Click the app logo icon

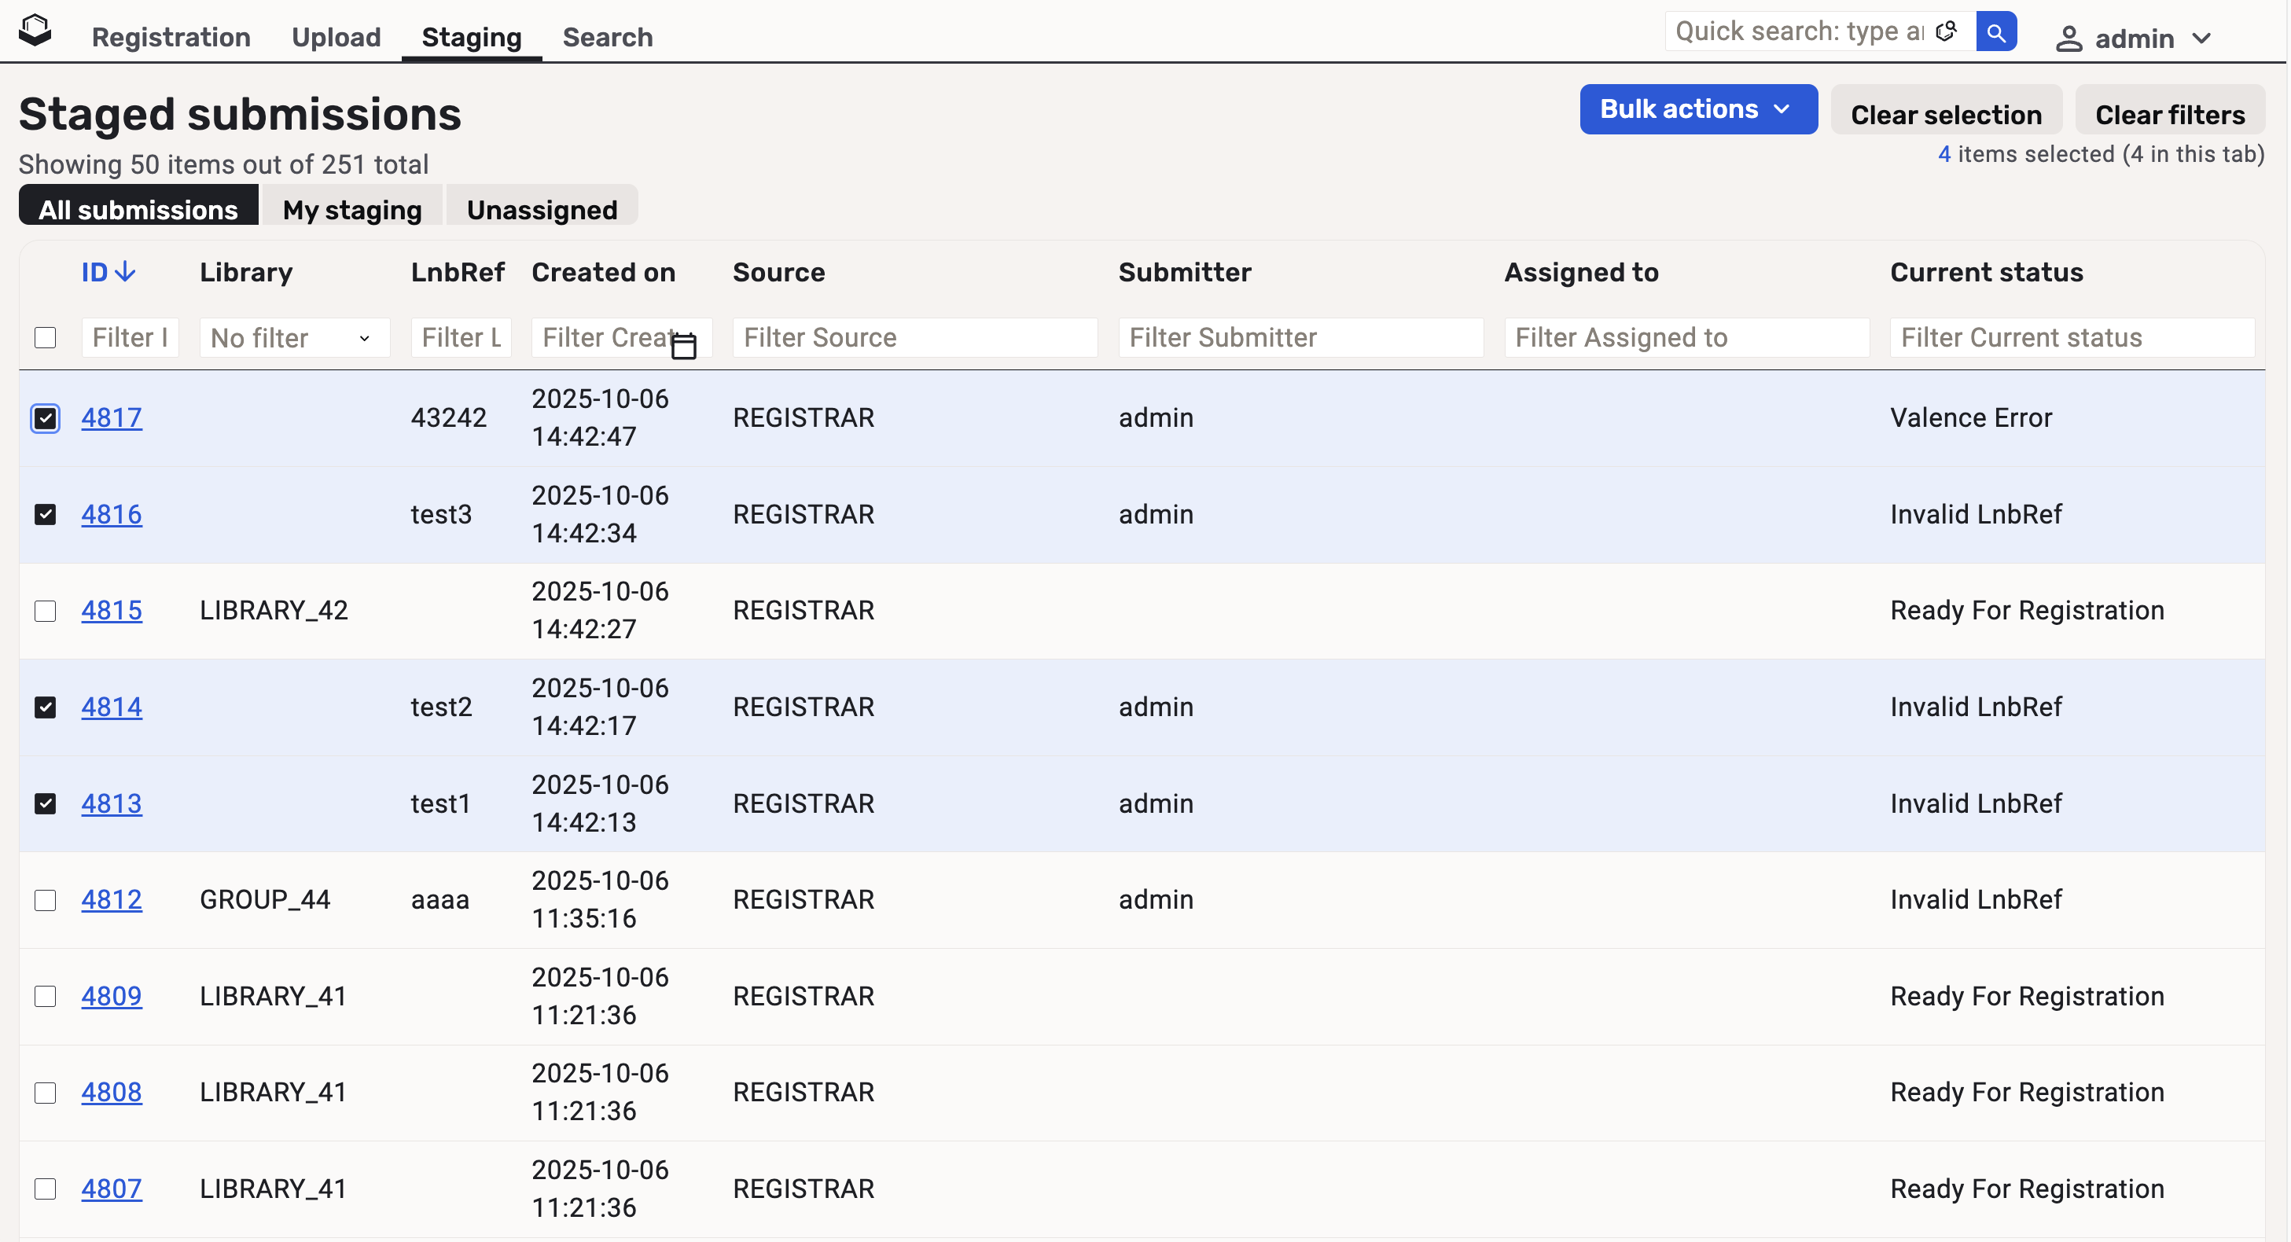[35, 30]
